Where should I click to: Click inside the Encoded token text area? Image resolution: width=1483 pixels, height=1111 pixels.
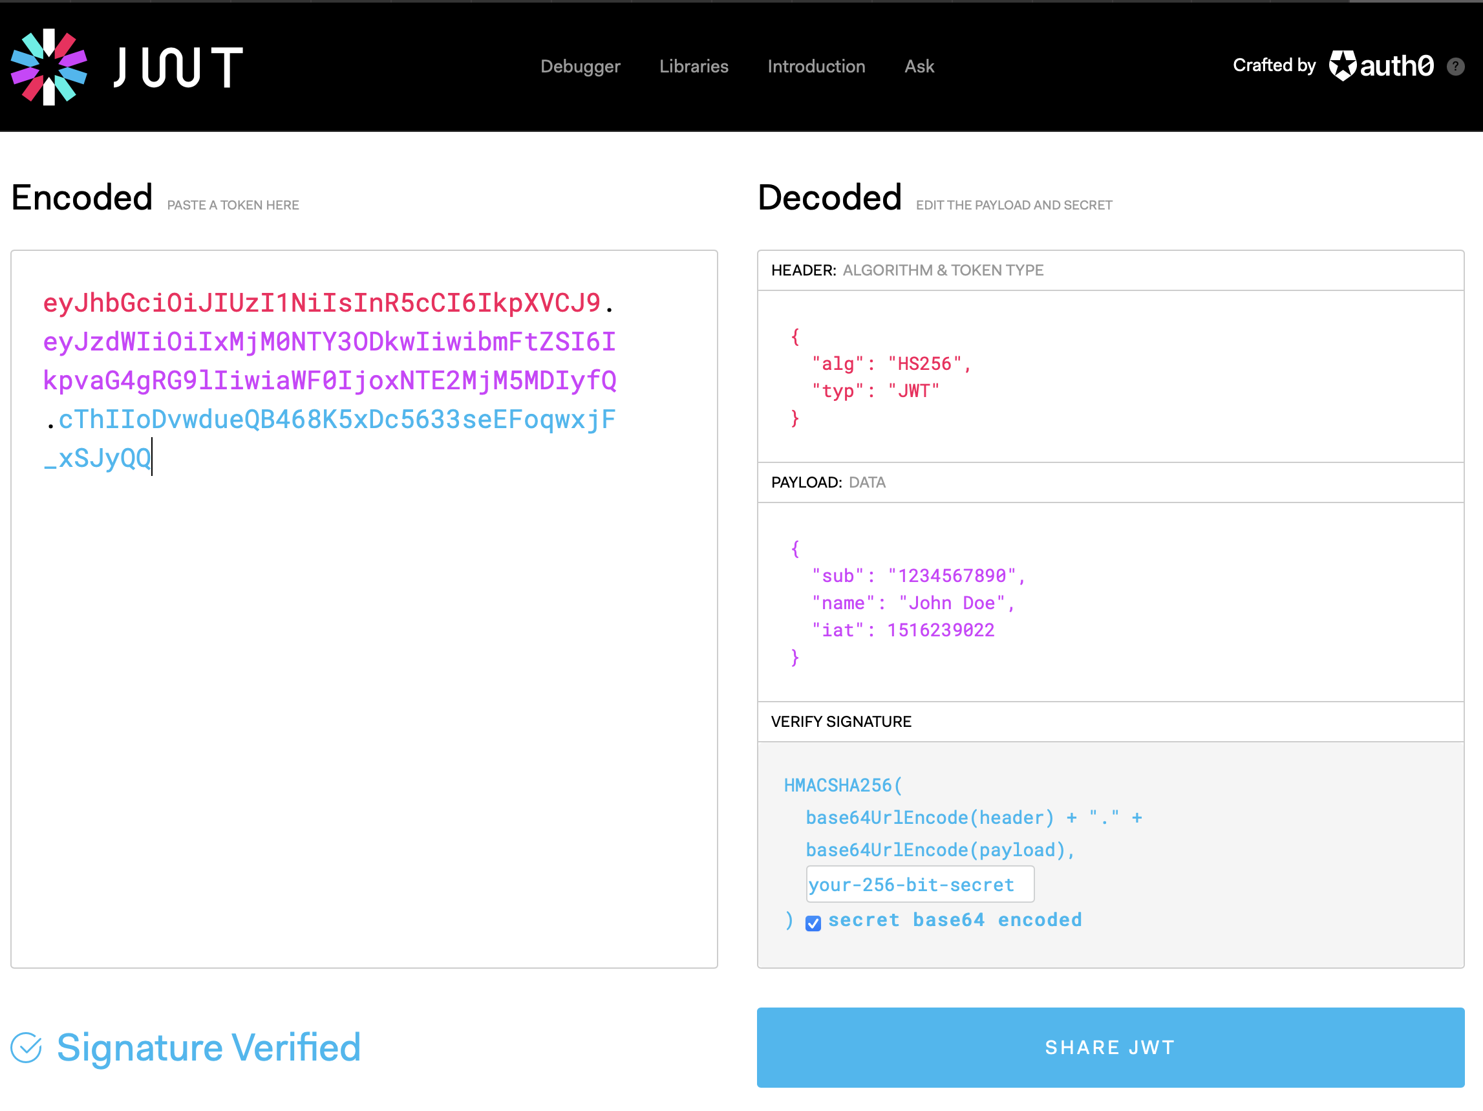pos(364,609)
